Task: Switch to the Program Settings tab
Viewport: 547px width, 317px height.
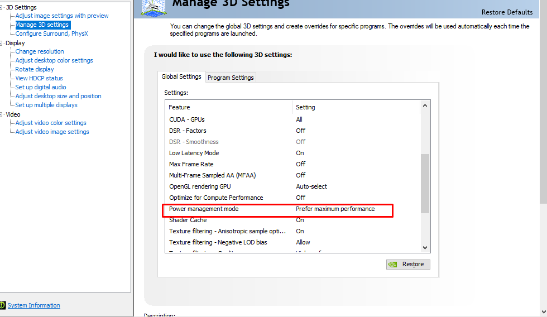Action: [x=231, y=78]
